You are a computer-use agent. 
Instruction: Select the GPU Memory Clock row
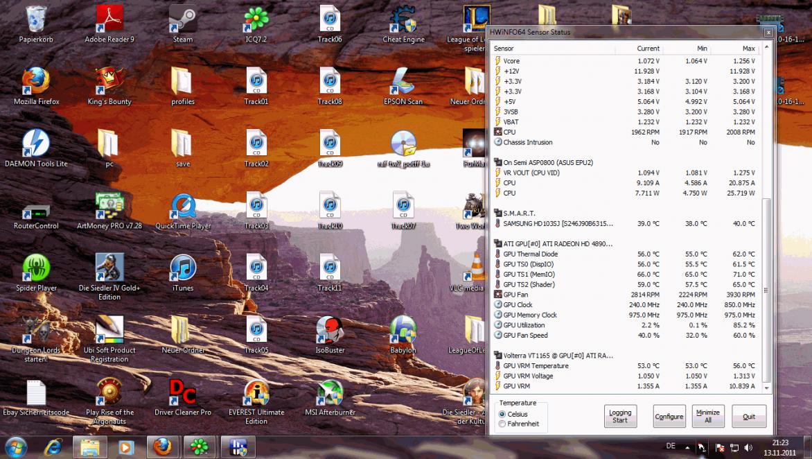pyautogui.click(x=626, y=315)
